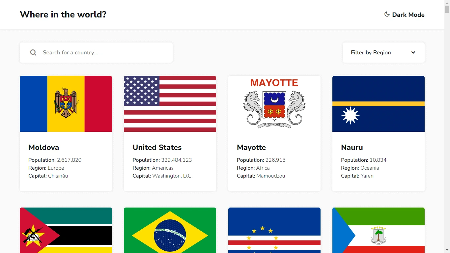Image resolution: width=450 pixels, height=253 pixels.
Task: Click the Mozambique flag card
Action: (66, 230)
